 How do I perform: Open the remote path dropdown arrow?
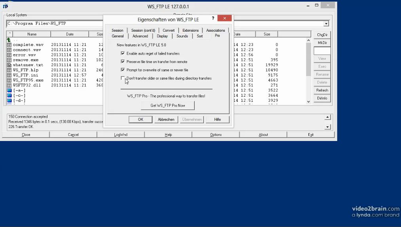point(326,23)
